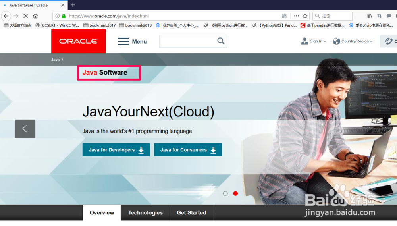The image size is (397, 226).
Task: Switch to the Technologies tab
Action: point(145,212)
